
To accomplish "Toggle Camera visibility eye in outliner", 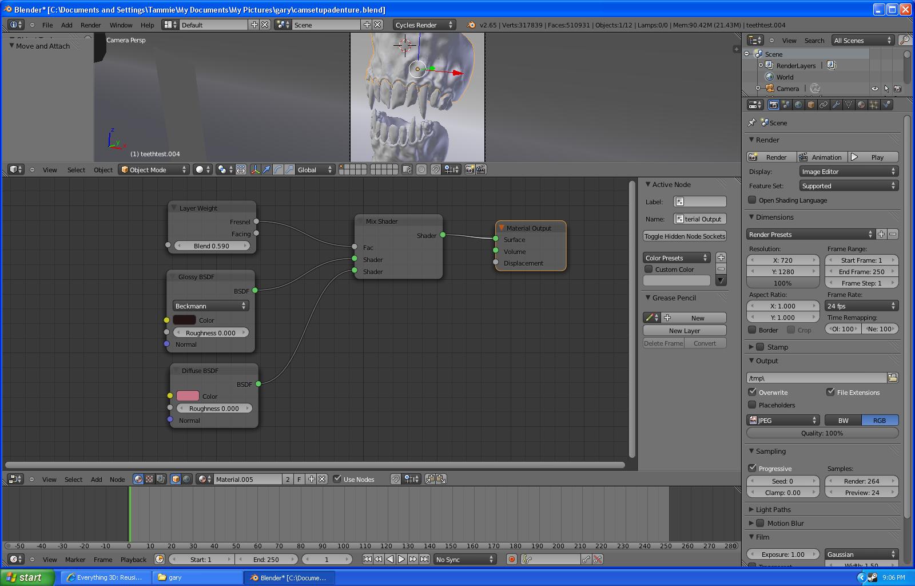I will point(874,89).
